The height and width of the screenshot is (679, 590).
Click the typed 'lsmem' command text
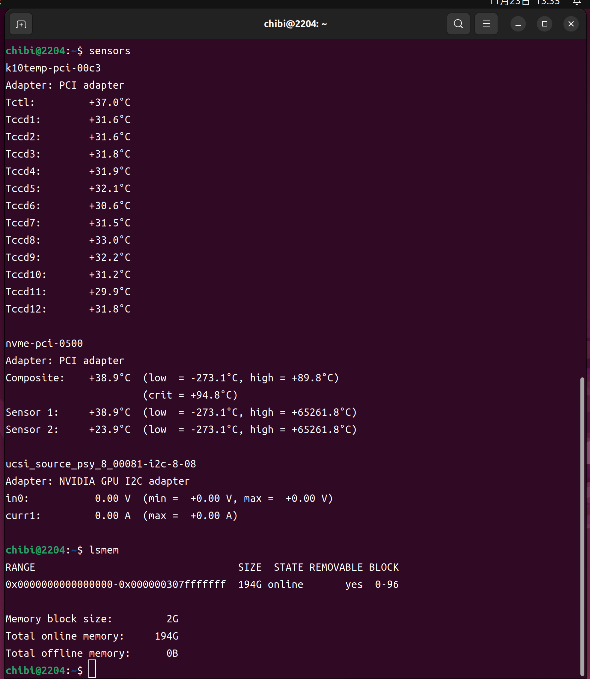pos(104,550)
